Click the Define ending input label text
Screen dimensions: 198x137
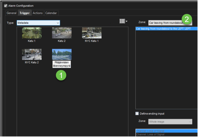point(152,114)
